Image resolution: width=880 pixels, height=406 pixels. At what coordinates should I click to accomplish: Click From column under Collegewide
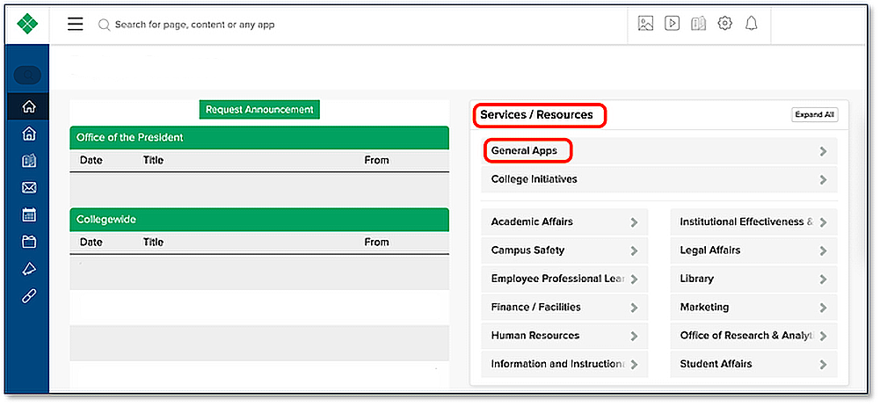(x=376, y=243)
